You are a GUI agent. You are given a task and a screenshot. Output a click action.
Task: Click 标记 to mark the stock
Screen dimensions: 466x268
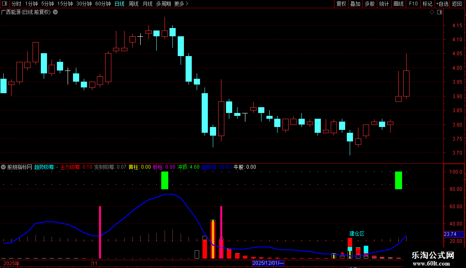click(x=427, y=4)
